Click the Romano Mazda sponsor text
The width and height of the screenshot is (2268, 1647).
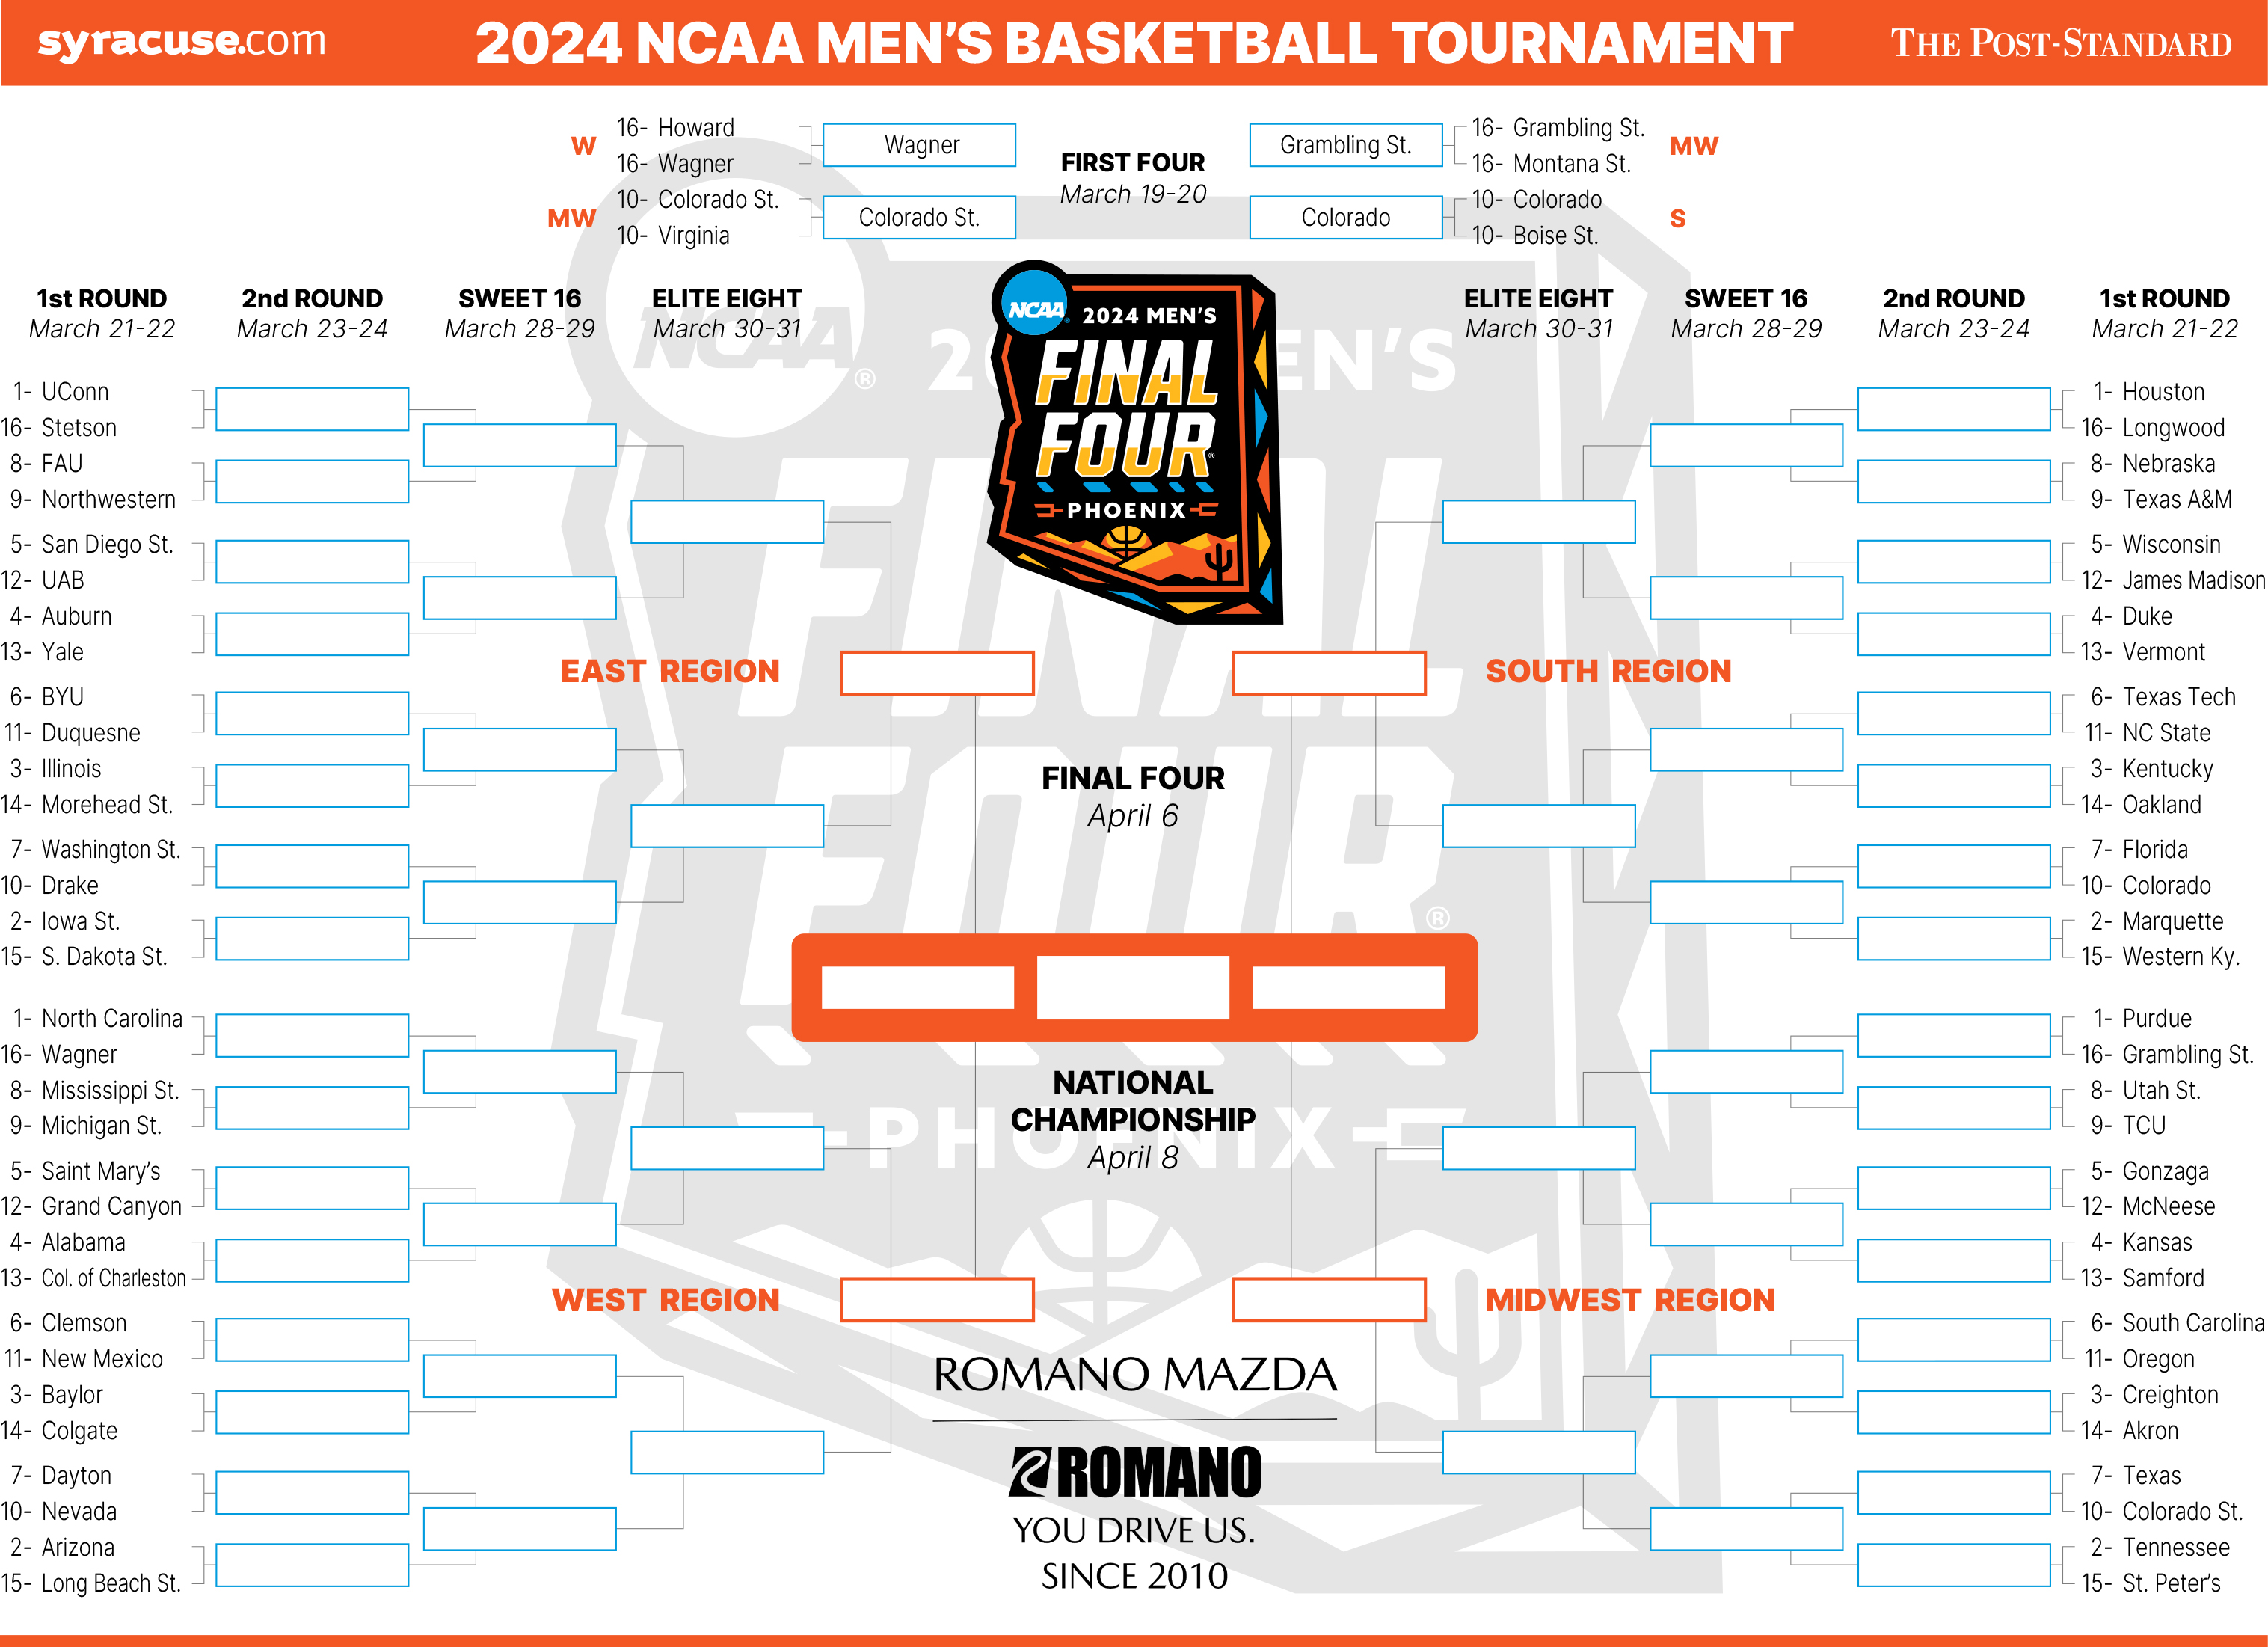click(1135, 1374)
